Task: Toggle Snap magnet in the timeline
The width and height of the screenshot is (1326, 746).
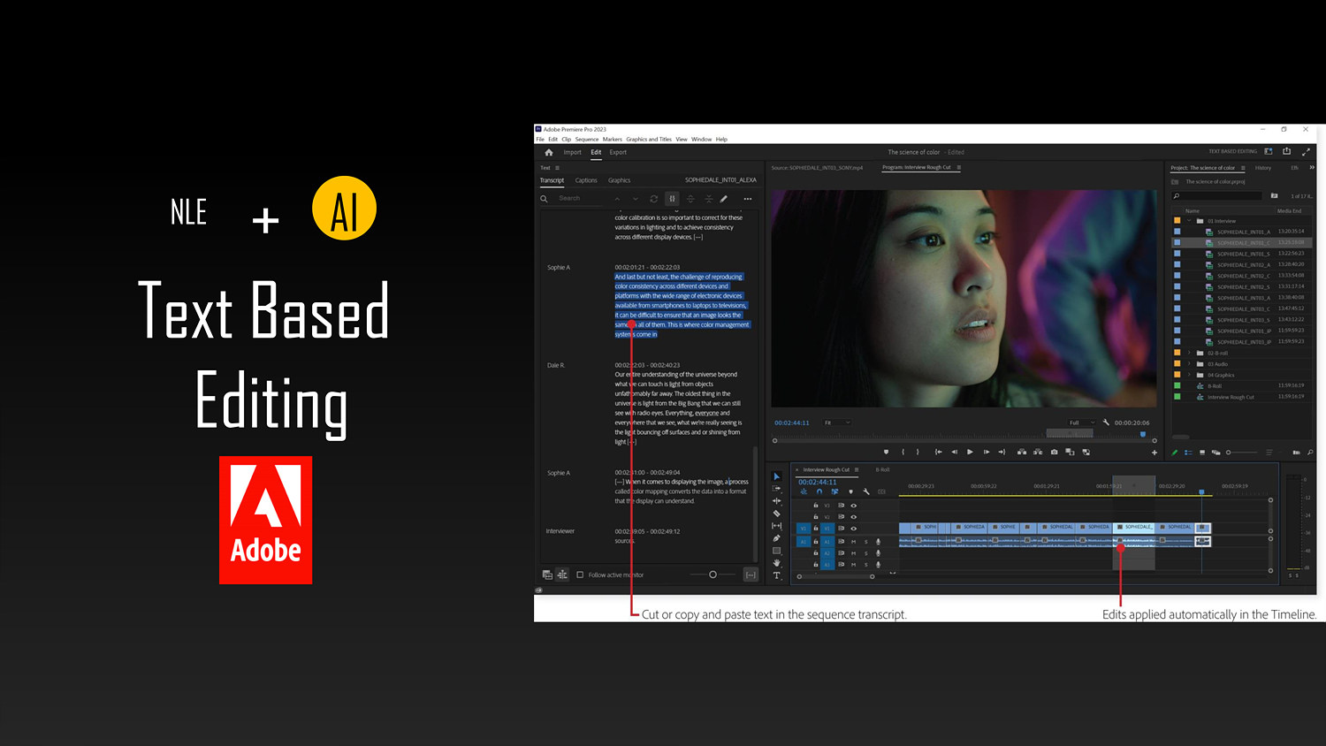Action: (x=819, y=491)
